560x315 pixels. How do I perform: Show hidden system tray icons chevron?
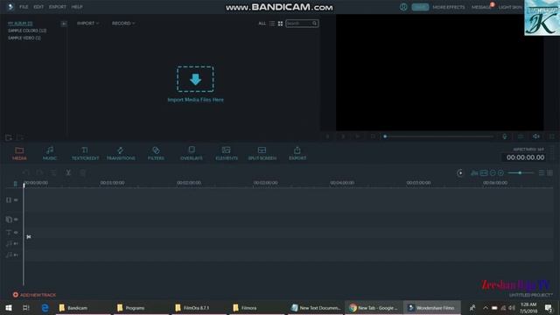click(x=486, y=308)
